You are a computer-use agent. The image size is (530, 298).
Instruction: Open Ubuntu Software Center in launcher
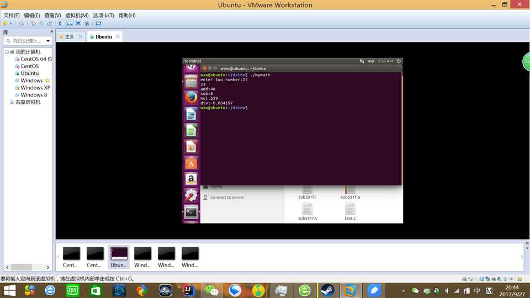191,163
